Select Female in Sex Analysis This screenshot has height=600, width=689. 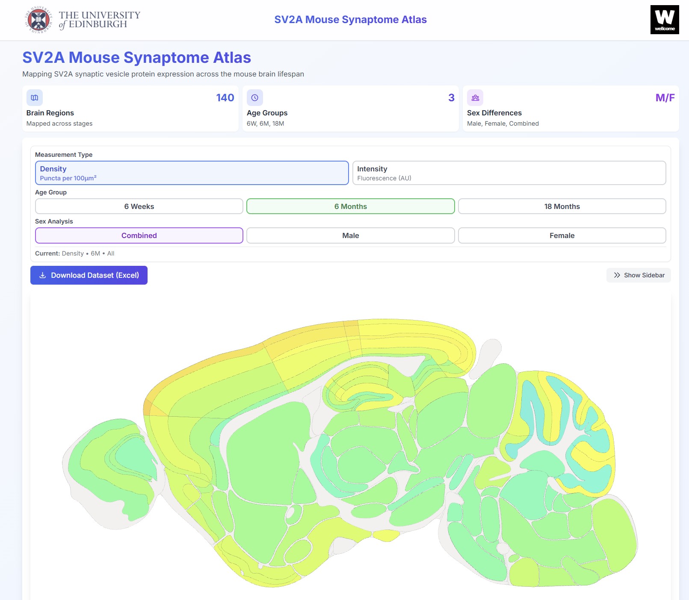[562, 235]
